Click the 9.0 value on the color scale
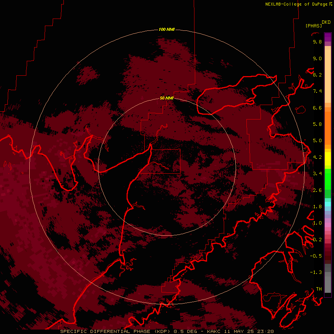Screen dimensions: 334x334 click(317, 58)
